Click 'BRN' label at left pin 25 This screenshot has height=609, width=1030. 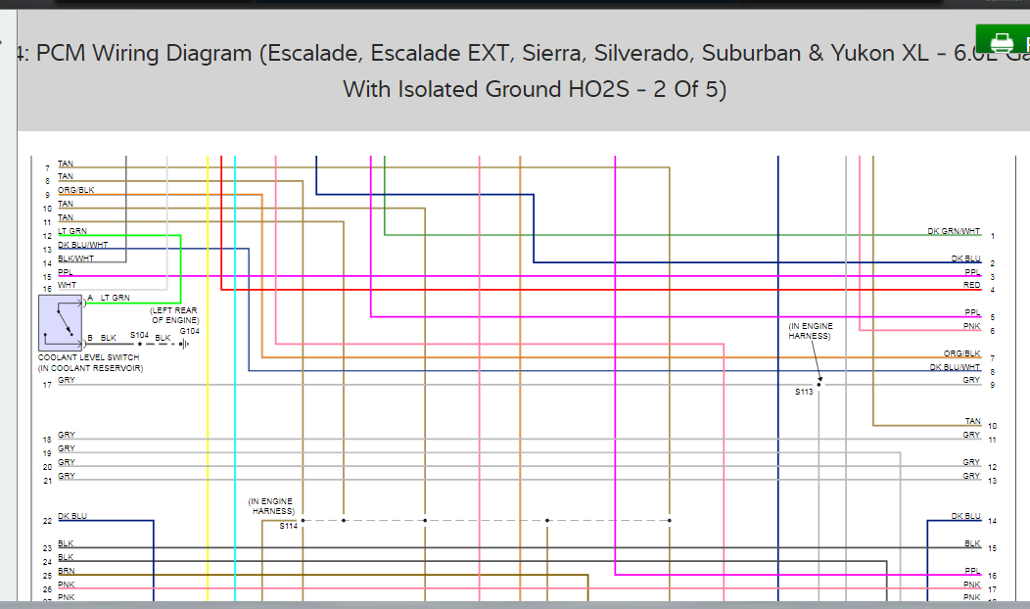click(x=67, y=571)
